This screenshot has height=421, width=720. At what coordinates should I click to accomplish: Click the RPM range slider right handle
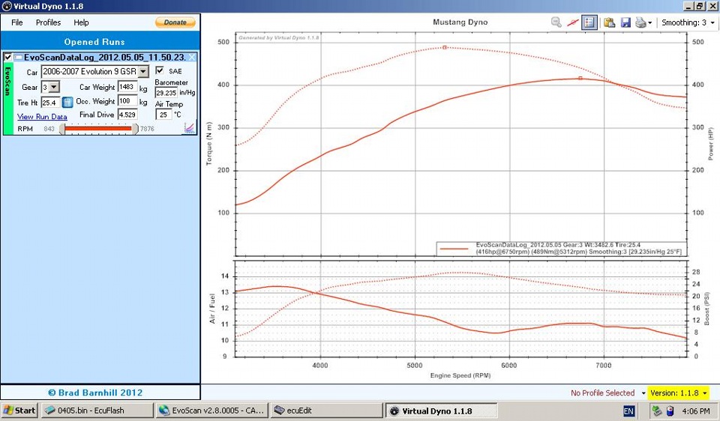tap(135, 129)
